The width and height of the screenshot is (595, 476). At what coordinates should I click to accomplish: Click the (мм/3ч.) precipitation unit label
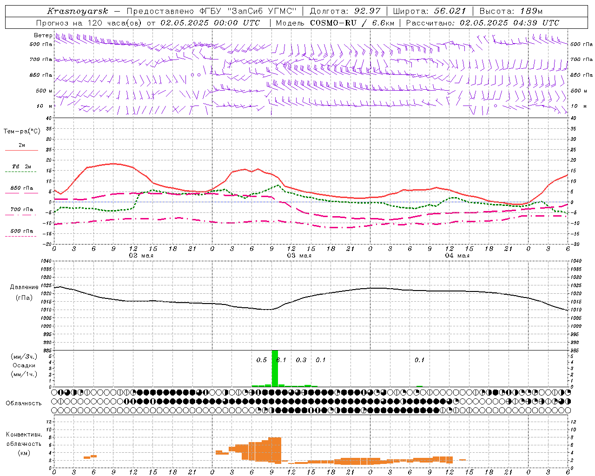24,357
